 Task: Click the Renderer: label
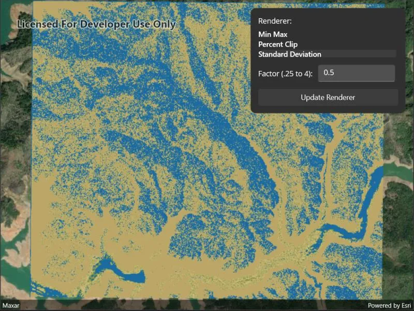pos(275,21)
